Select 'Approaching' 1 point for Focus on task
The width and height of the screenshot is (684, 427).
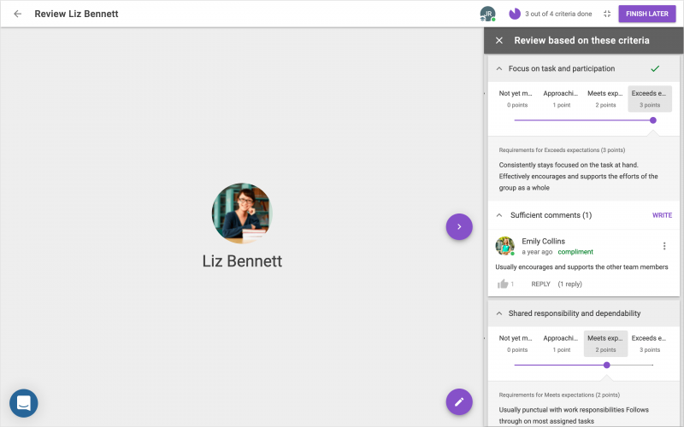(561, 98)
